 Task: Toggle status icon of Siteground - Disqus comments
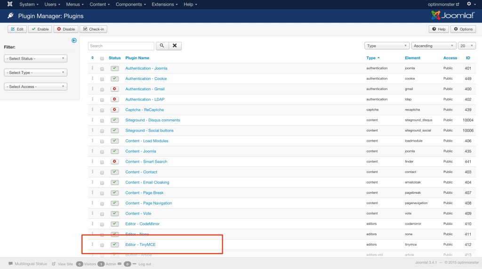115,120
